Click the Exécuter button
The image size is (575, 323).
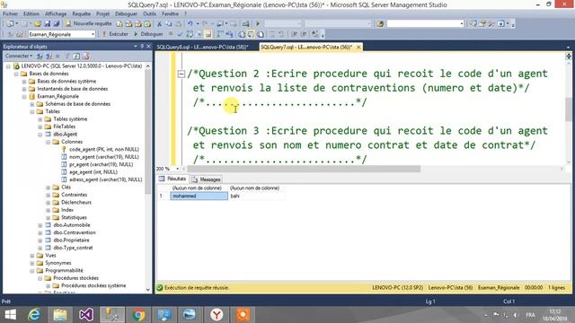pyautogui.click(x=115, y=34)
